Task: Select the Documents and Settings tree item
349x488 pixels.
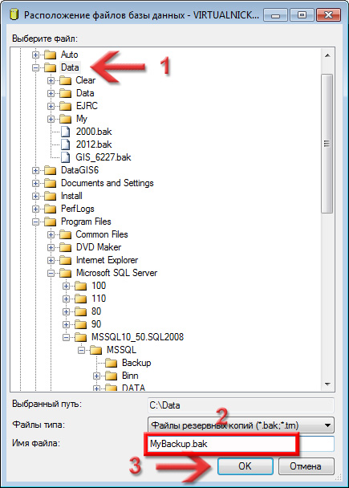Action: 107,183
